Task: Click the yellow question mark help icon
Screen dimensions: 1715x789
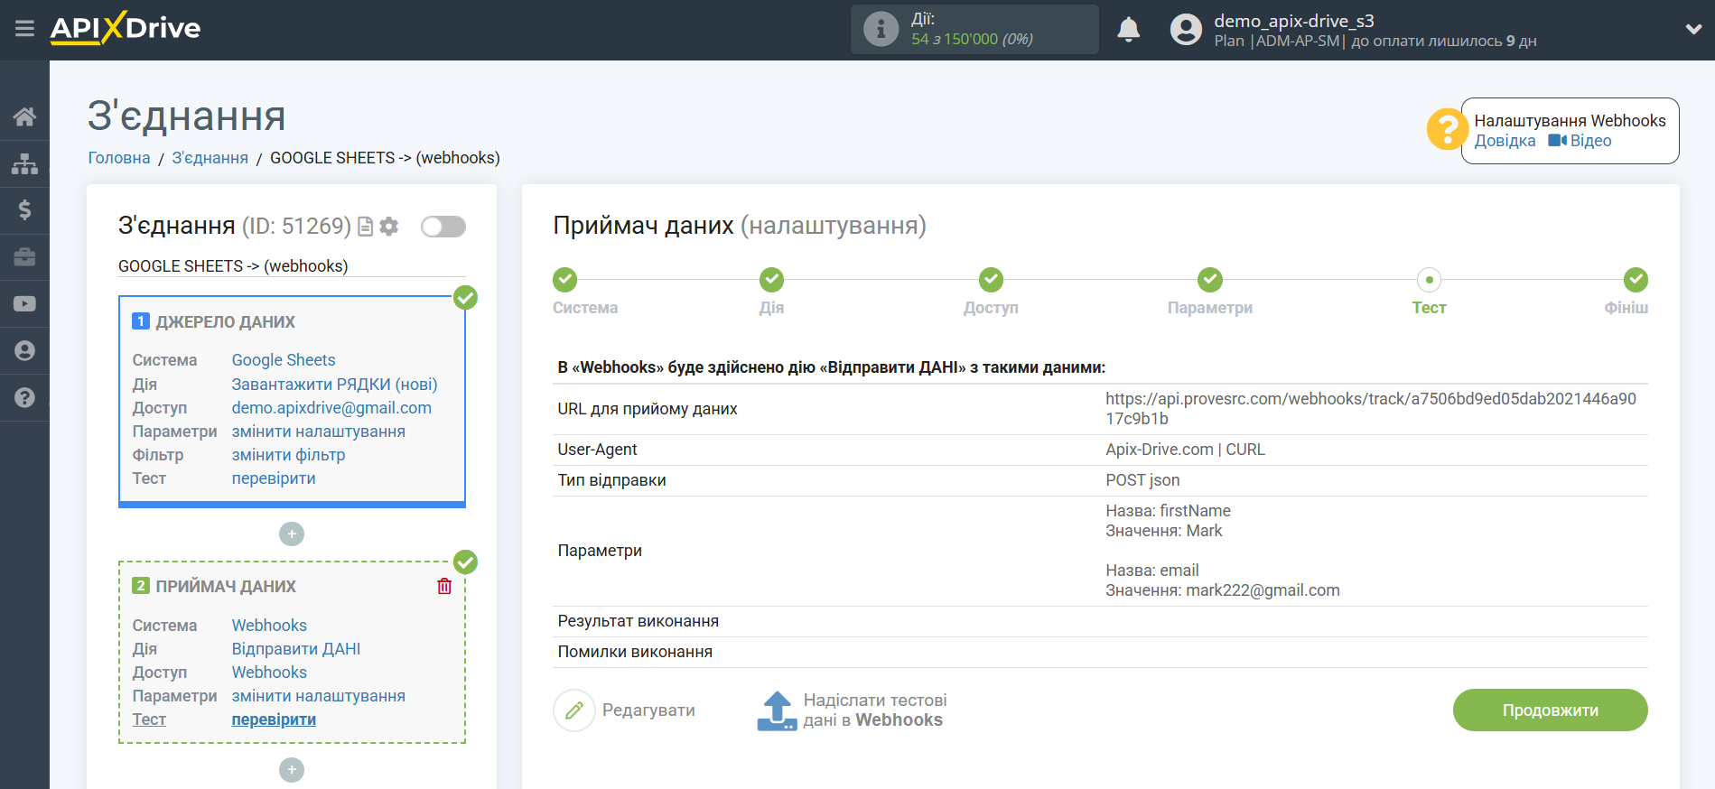Action: click(1447, 130)
